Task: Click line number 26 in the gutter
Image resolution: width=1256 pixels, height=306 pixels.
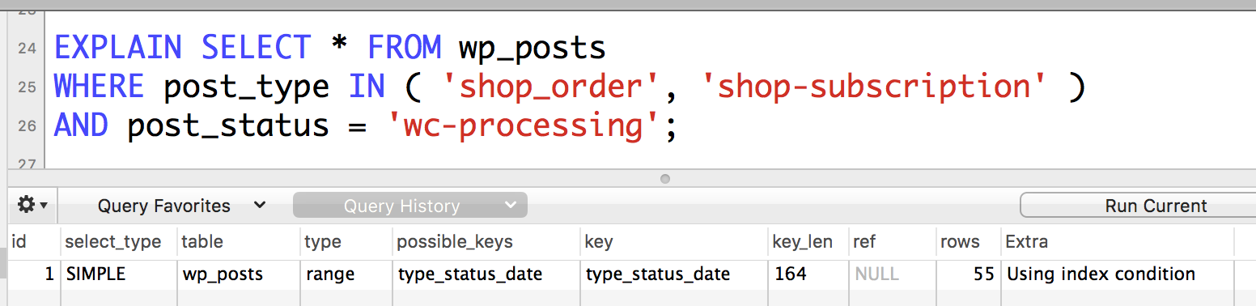Action: click(x=27, y=126)
